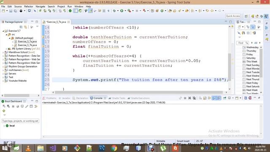The width and height of the screenshot is (270, 152).
Task: Click the gear perspective icon at top right
Action: (x=262, y=16)
